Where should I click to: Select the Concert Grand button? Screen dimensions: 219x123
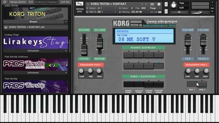tap(159, 84)
